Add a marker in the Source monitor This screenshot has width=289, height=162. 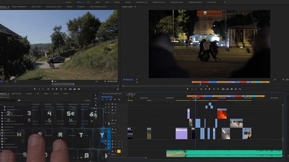point(35,89)
